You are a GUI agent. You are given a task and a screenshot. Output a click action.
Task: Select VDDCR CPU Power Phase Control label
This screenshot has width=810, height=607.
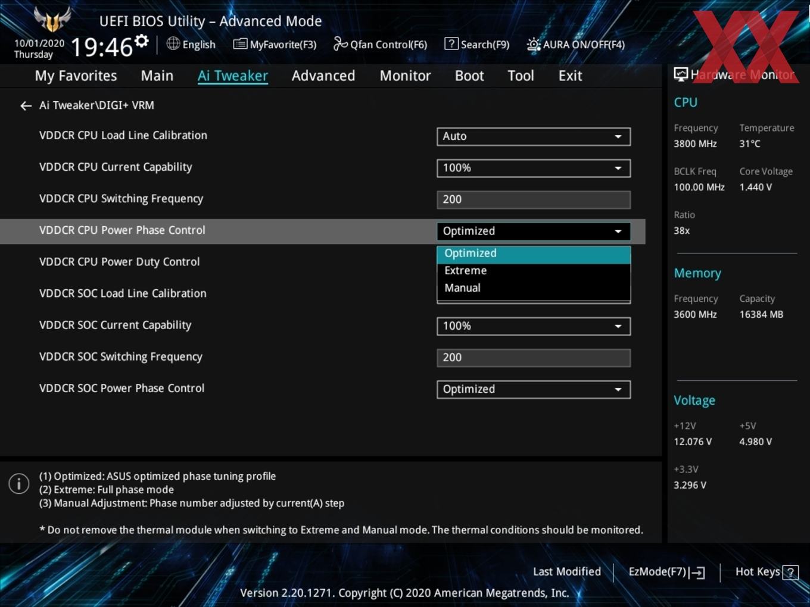[x=122, y=230]
